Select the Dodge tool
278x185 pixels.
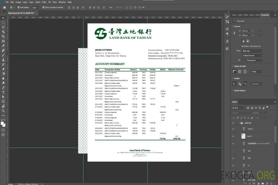(x=3, y=83)
